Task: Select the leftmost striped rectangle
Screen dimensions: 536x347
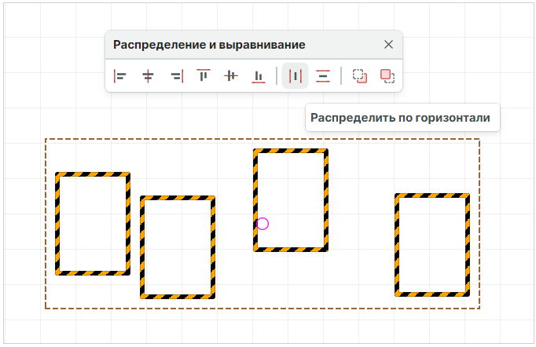Action: (x=93, y=224)
